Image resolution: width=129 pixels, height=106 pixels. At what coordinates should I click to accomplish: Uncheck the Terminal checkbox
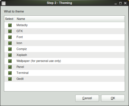coord(10,73)
